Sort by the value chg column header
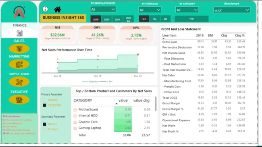This screenshot has height=147, width=262. tap(141, 100)
